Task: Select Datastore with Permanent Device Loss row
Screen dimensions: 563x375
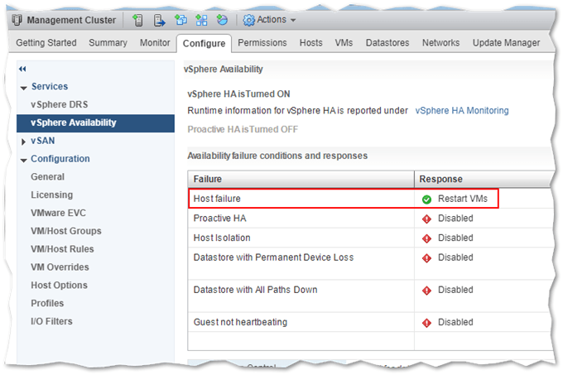Action: pyautogui.click(x=370, y=264)
